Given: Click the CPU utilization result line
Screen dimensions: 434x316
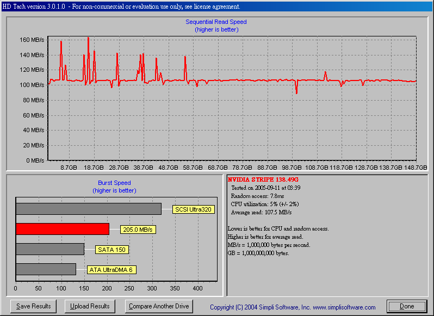Looking at the screenshot, I should tap(266, 204).
